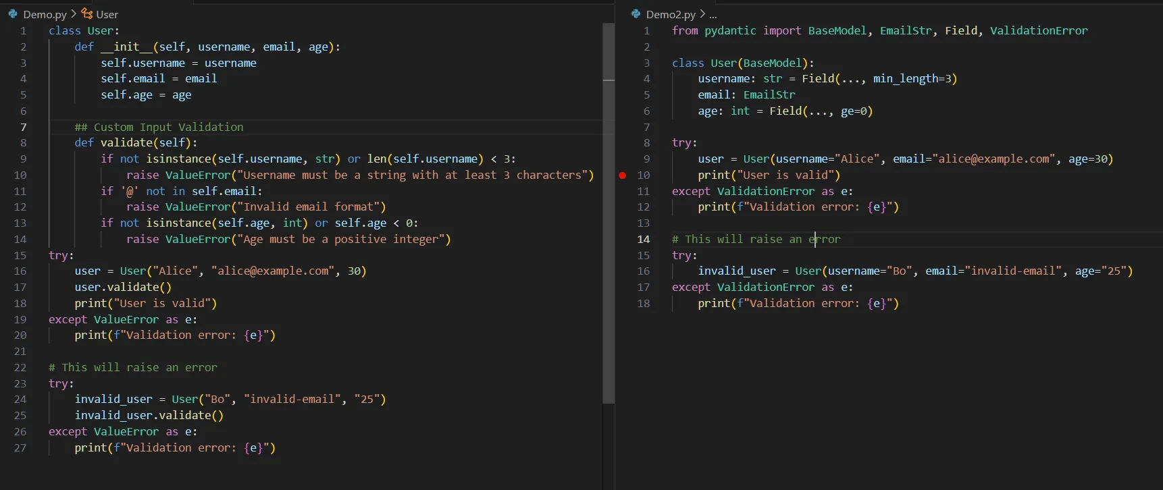This screenshot has height=490, width=1163.
Task: Click the vertical scrollbar of the Demo.py editor
Action: [609, 213]
